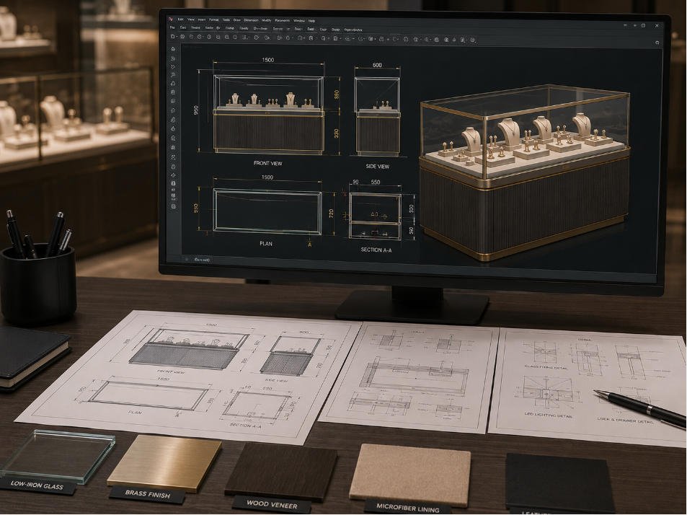Open the Window menu
Screen dimensions: 687x515
coord(299,21)
